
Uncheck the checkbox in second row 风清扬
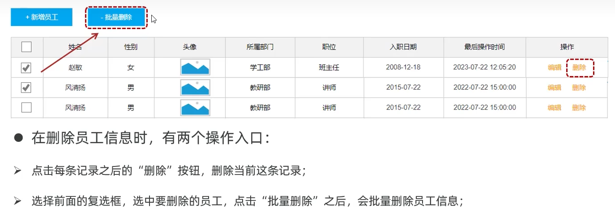point(27,88)
